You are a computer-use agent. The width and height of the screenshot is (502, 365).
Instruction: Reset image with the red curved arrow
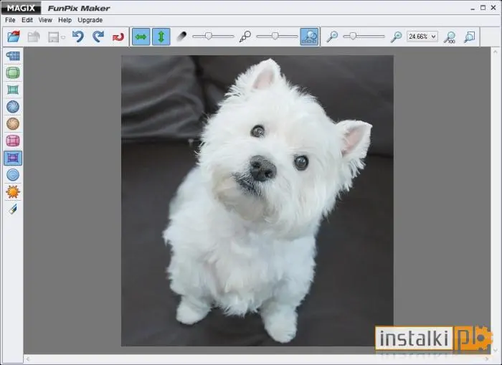(118, 37)
